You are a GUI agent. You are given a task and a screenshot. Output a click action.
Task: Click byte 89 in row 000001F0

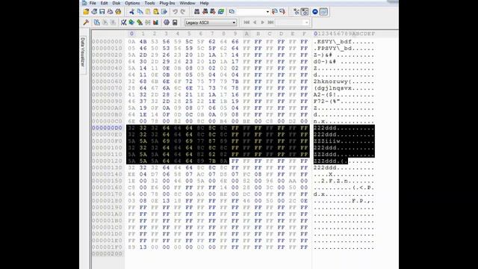131,247
